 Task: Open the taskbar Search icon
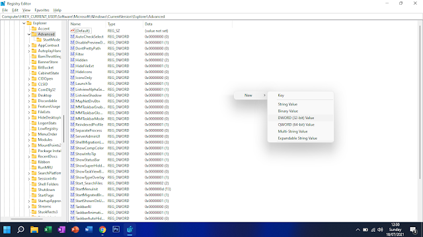[20, 230]
